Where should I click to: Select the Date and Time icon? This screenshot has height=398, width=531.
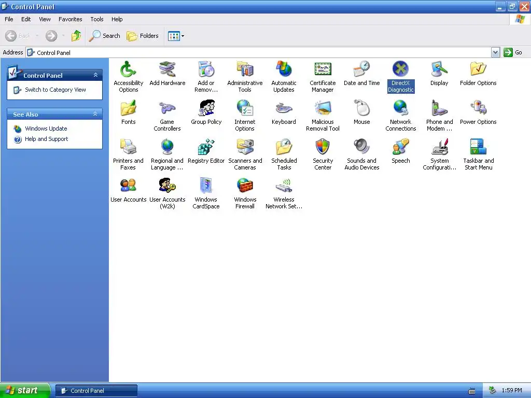(361, 69)
